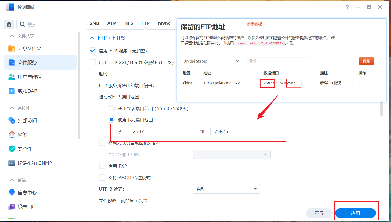
Task: Click the 安全性 shield icon
Action: pos(12,149)
